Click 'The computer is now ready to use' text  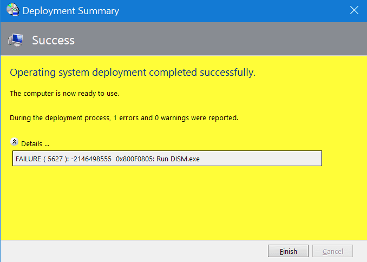point(64,94)
